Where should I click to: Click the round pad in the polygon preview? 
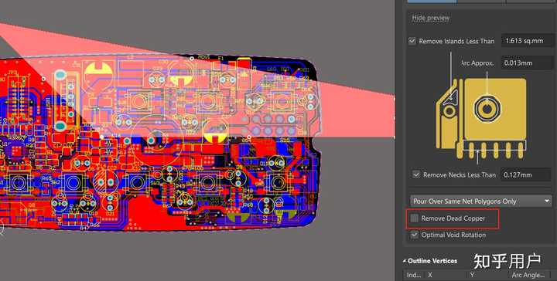[x=487, y=108]
